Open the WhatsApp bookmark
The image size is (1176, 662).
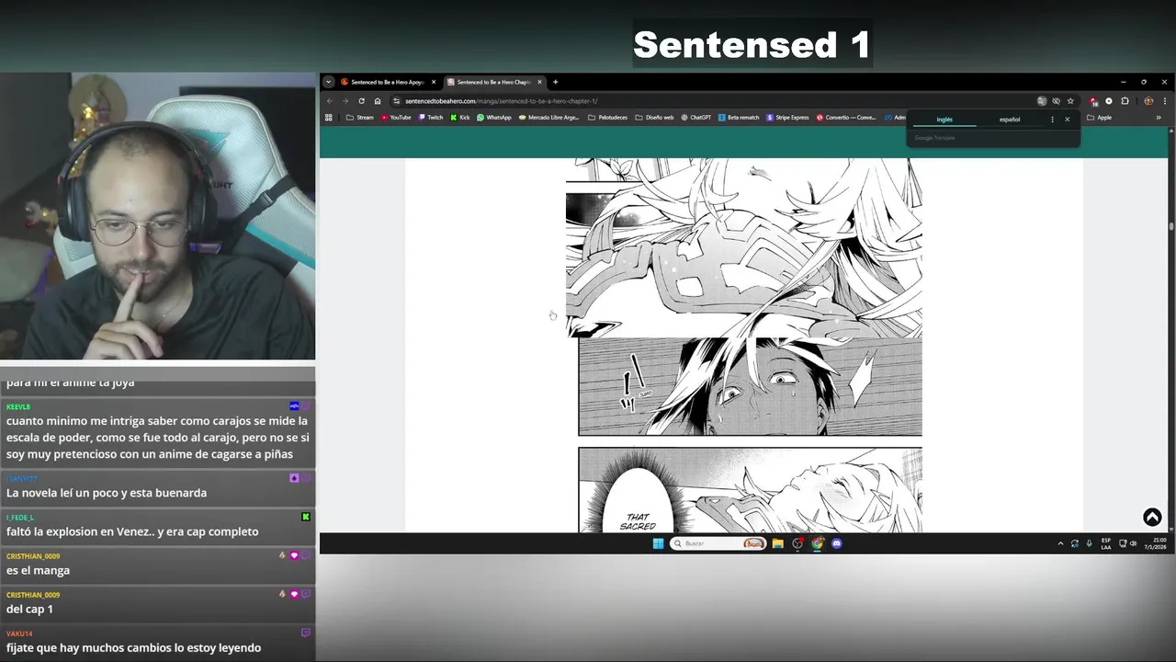tap(494, 118)
